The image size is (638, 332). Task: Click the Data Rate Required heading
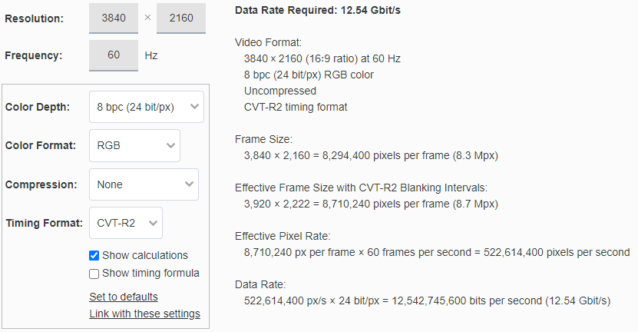[318, 10]
